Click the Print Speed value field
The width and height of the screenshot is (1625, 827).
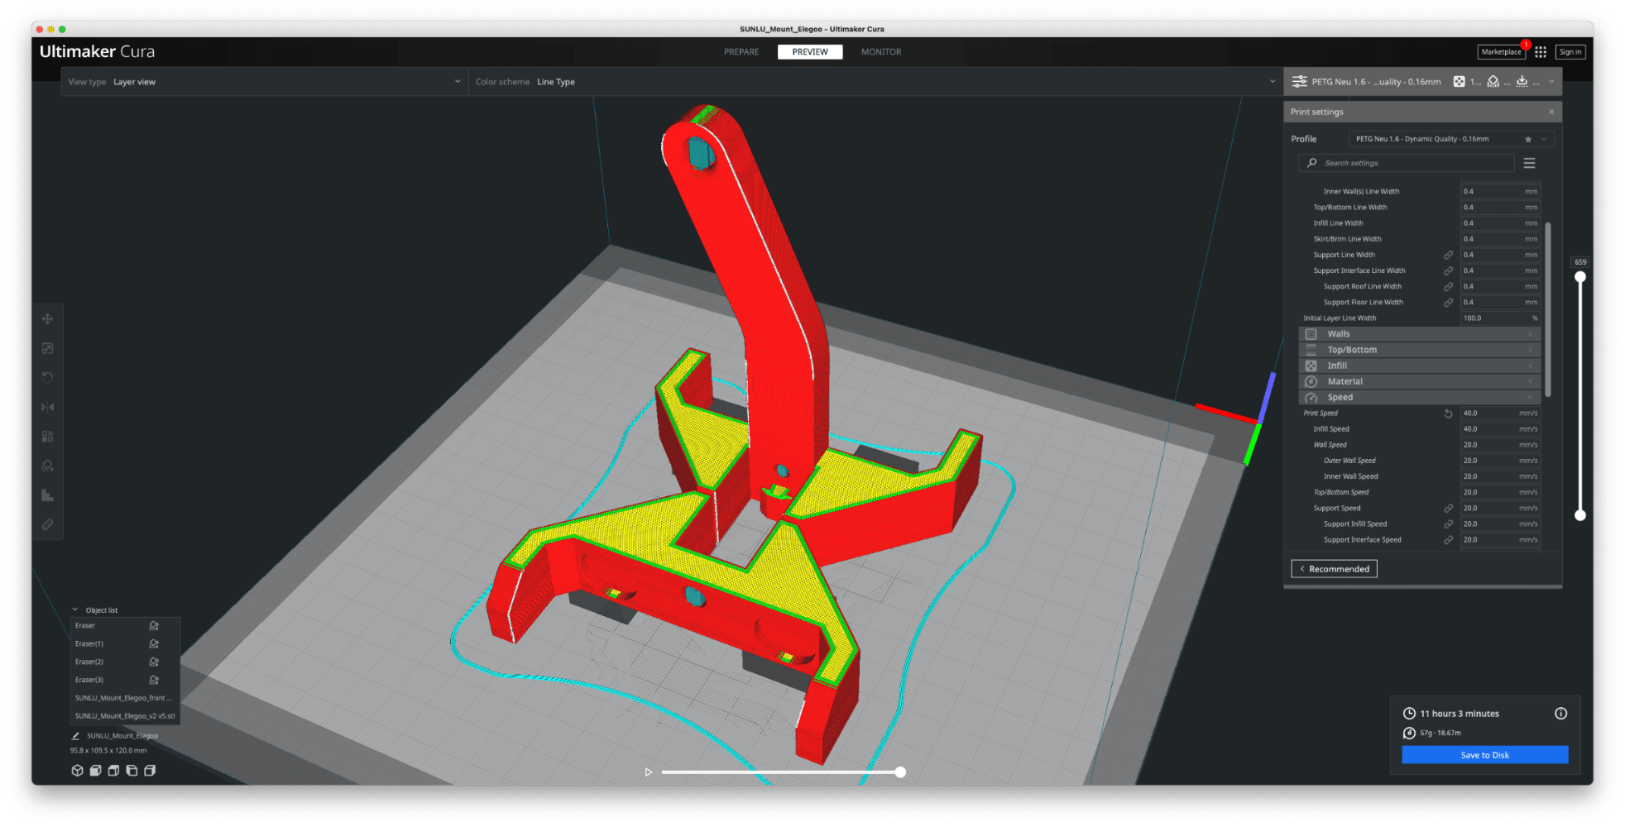[x=1500, y=413]
